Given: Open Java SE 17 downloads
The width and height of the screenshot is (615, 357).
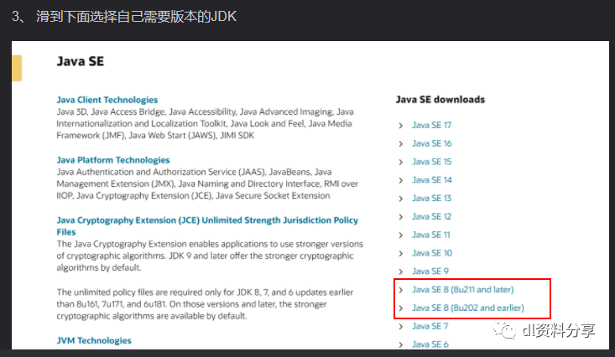Looking at the screenshot, I should (431, 125).
